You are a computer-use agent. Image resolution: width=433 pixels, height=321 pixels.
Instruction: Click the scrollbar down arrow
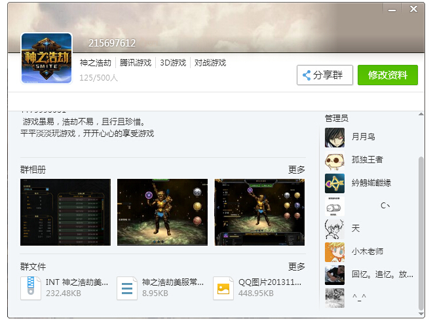[x=421, y=314]
